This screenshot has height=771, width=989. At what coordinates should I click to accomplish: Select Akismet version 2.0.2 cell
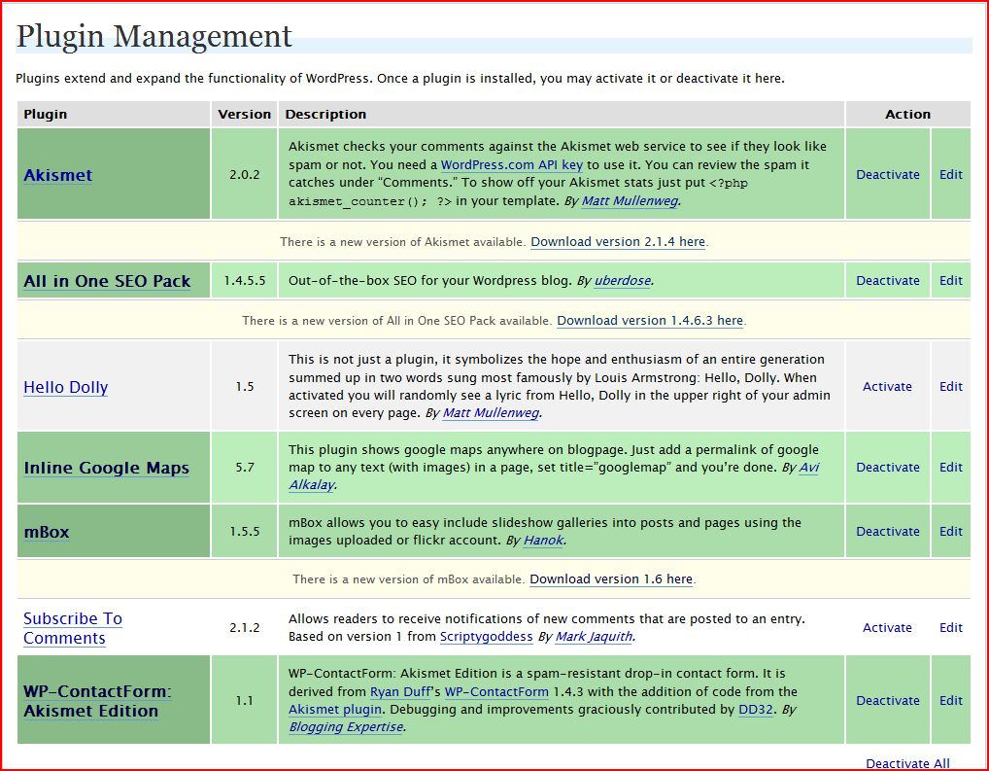244,174
